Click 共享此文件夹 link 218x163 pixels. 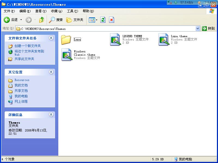click(x=24, y=59)
